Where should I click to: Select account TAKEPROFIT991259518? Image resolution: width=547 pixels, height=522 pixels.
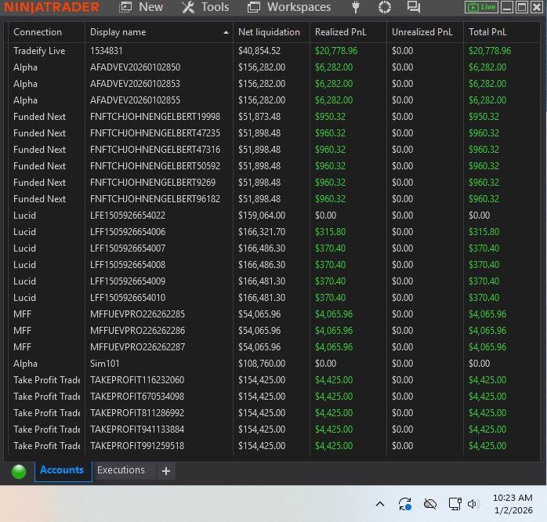pyautogui.click(x=137, y=446)
